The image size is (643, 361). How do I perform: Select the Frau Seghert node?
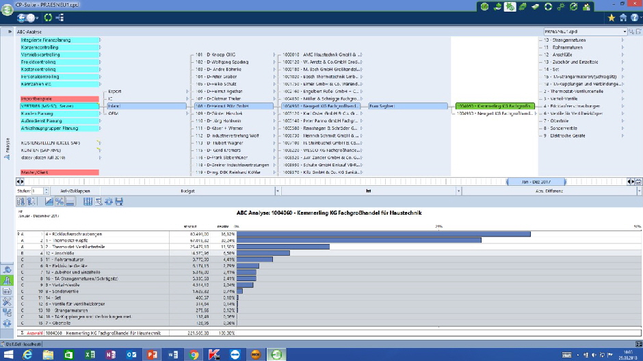coord(408,106)
